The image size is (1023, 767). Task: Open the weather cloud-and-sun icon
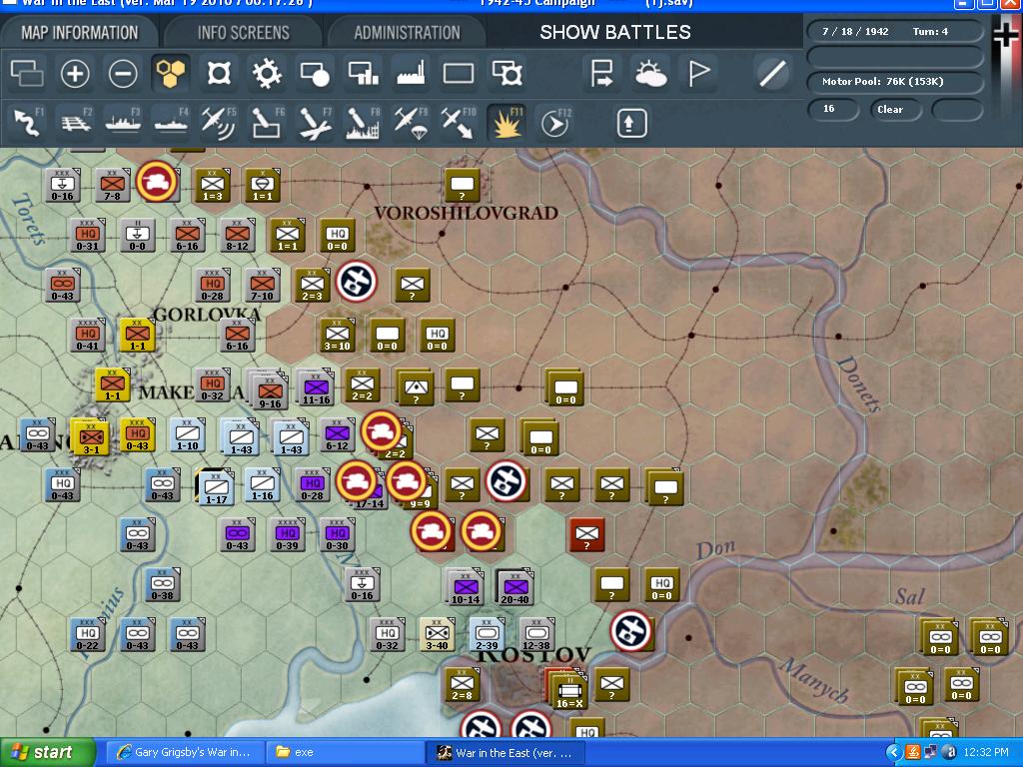point(650,73)
